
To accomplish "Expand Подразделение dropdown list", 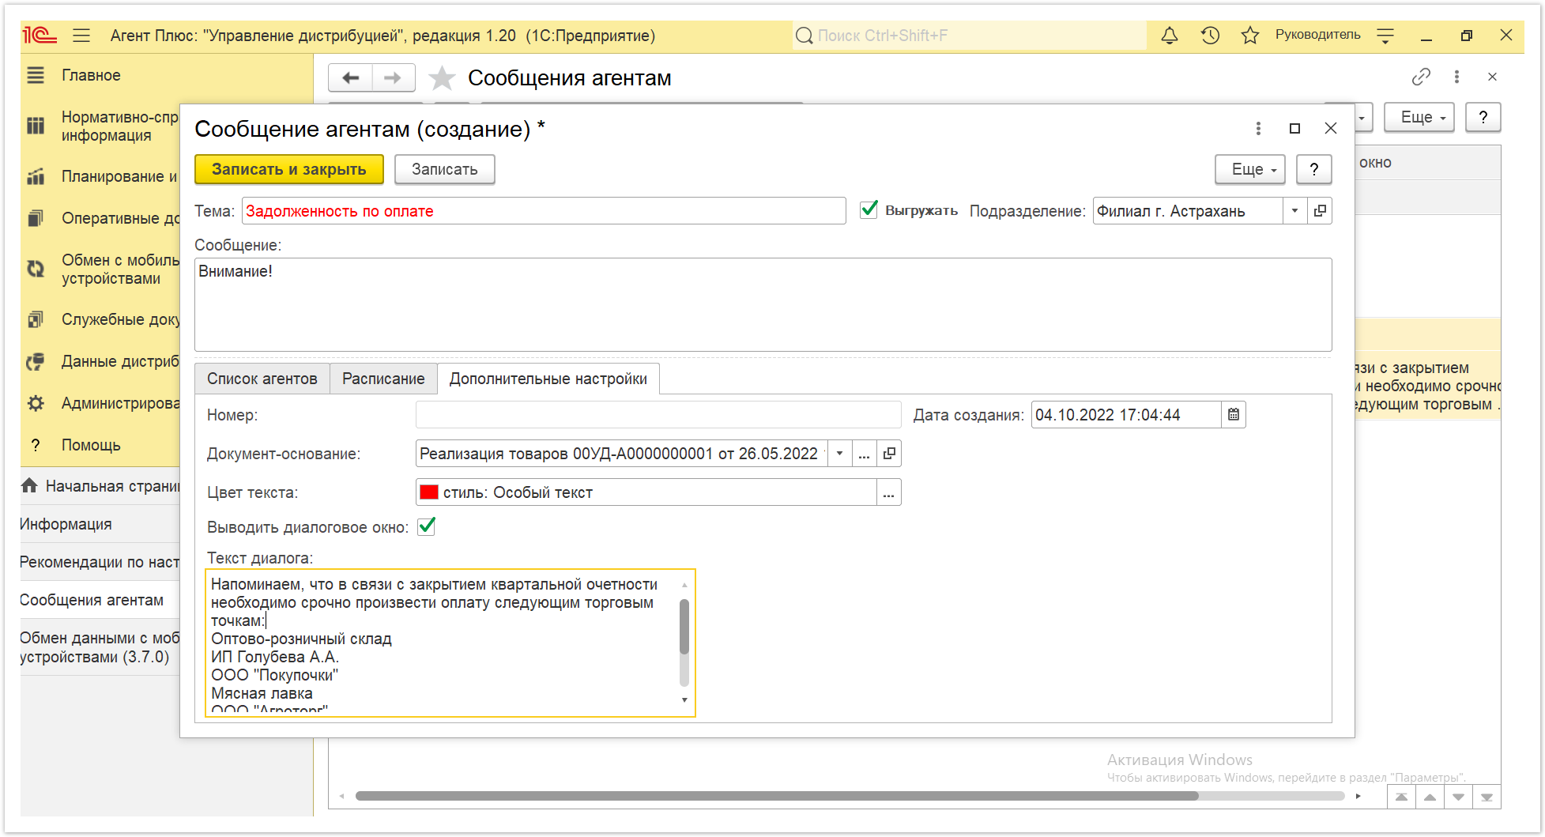I will (1294, 211).
